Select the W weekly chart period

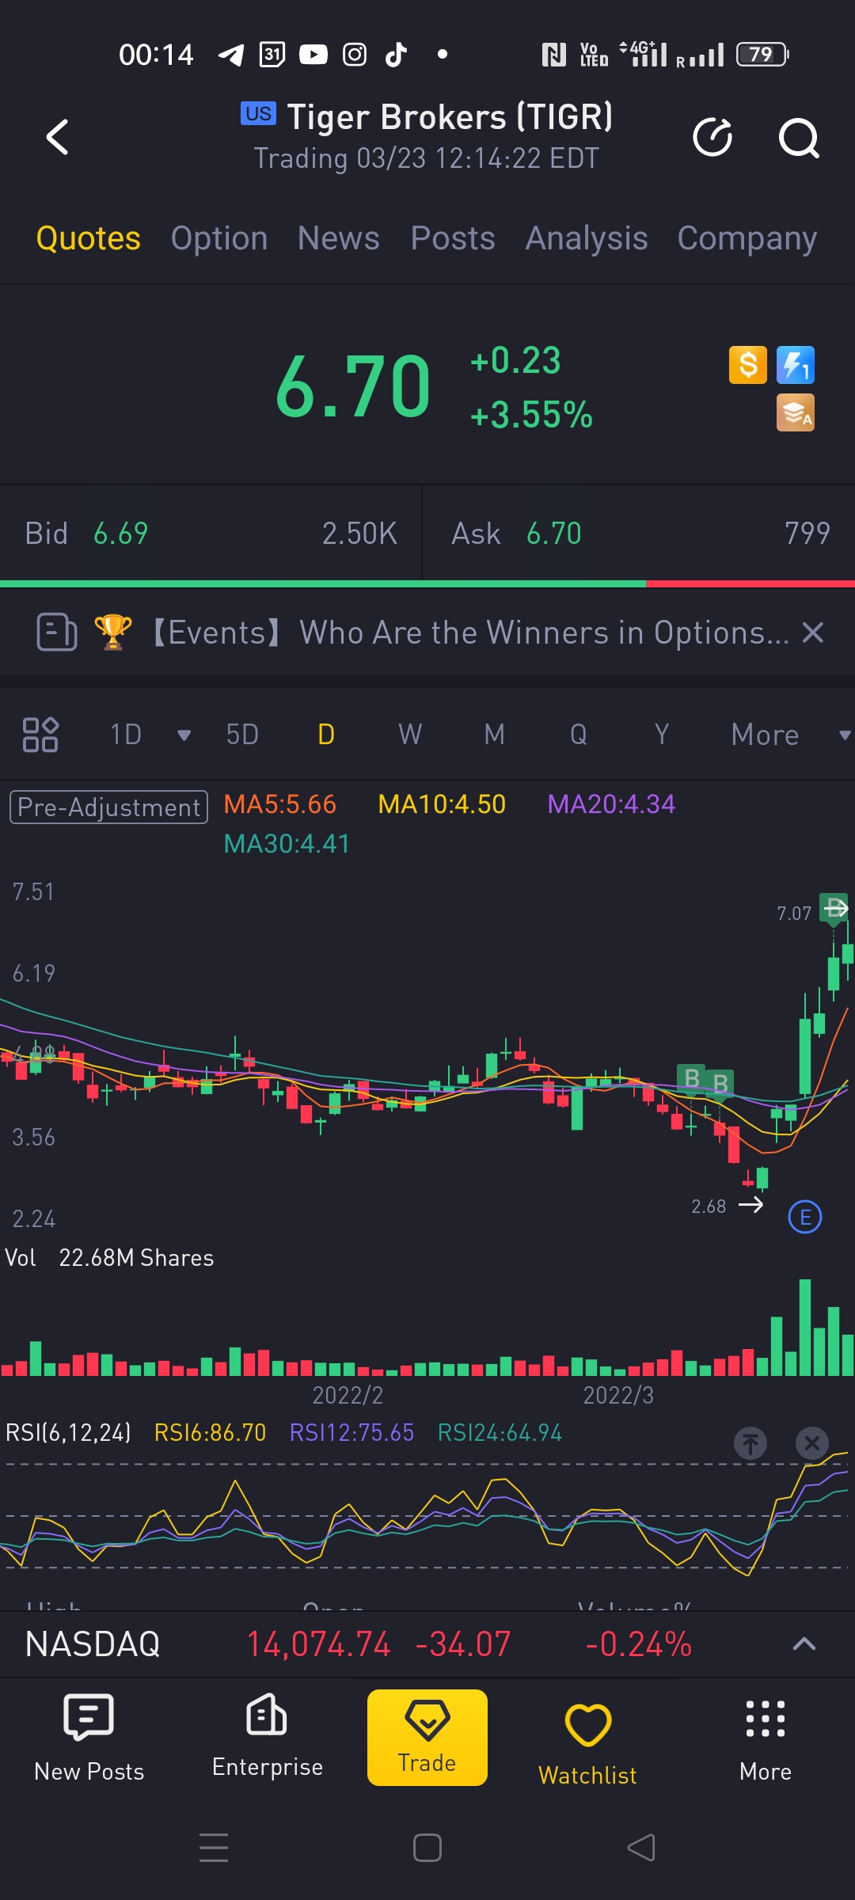pyautogui.click(x=410, y=735)
